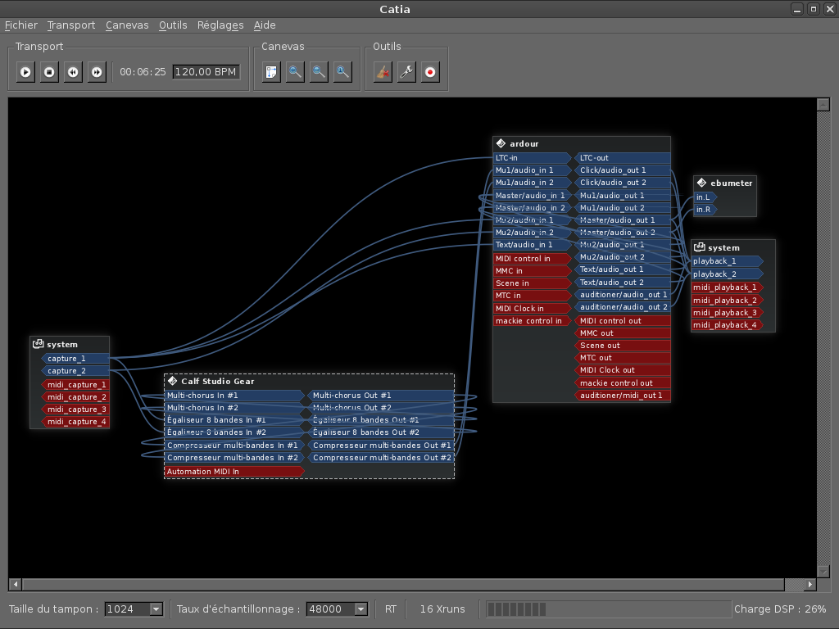Open the Réglages menu
The width and height of the screenshot is (839, 629).
coord(220,25)
